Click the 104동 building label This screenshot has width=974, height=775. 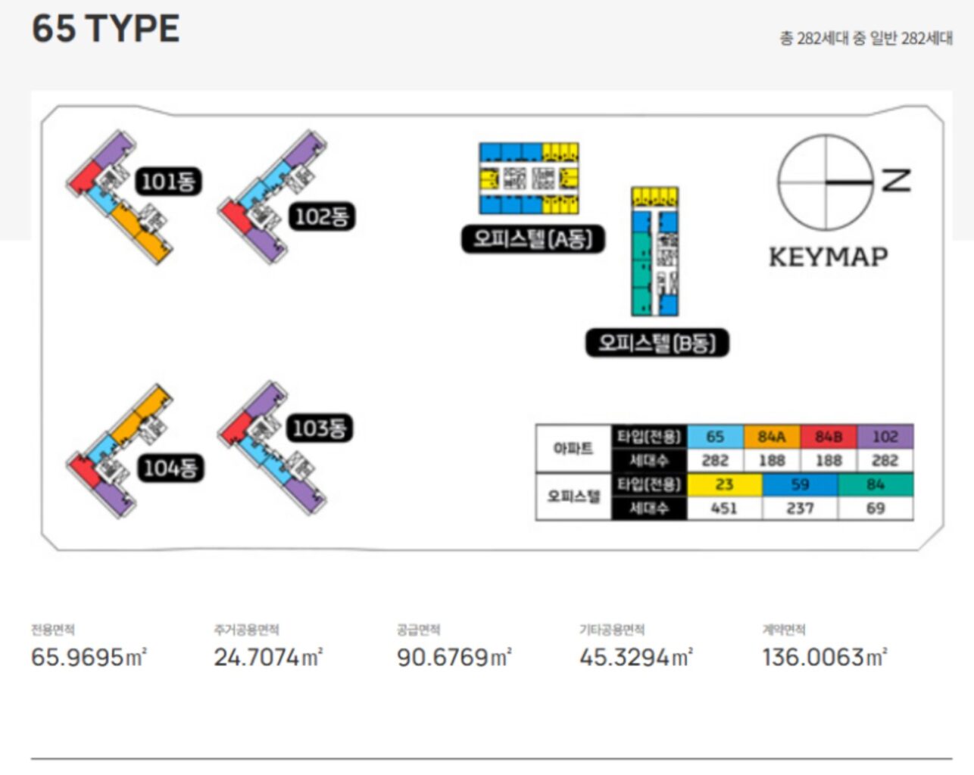(170, 468)
